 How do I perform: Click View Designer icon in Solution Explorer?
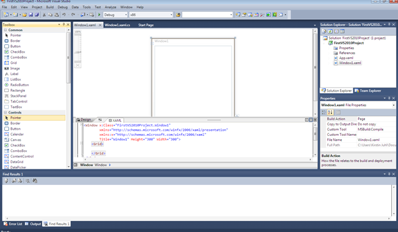(342, 32)
